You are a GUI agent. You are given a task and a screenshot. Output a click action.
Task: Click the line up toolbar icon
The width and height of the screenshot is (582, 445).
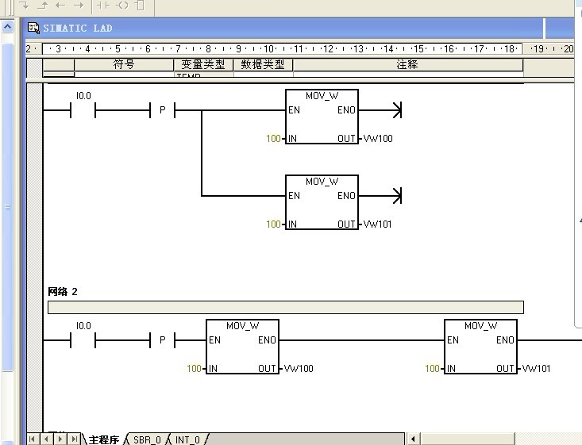click(x=43, y=6)
